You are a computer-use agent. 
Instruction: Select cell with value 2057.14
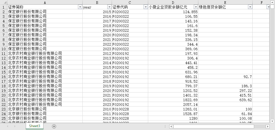point(173,104)
